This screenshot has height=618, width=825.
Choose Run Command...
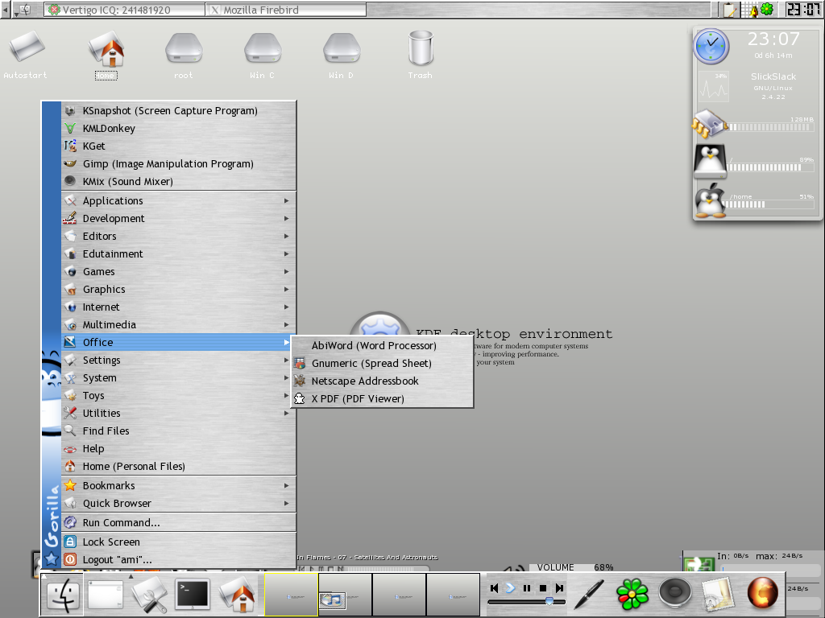(179, 523)
